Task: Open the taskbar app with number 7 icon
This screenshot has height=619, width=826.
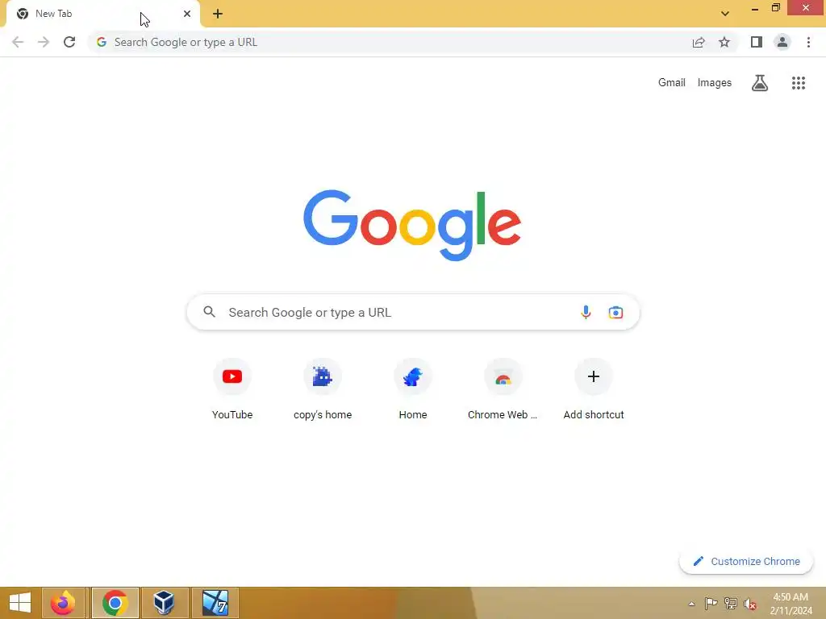Action: 215,603
